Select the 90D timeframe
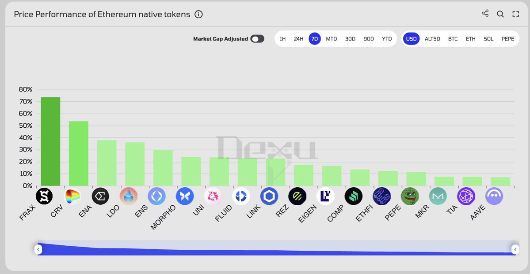Screen dimensions: 530x274 pyautogui.click(x=369, y=39)
